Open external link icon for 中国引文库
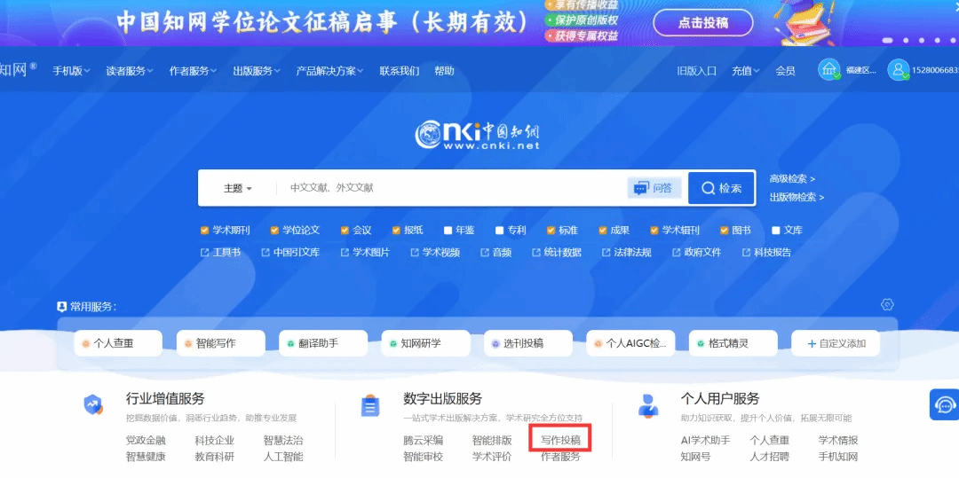Screen dimensions: 959x478 (265, 252)
